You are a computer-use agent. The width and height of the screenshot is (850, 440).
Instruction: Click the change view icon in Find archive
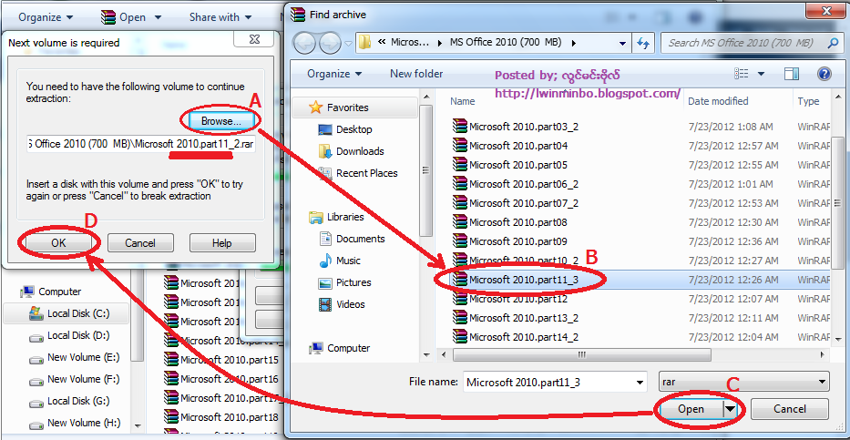click(741, 74)
